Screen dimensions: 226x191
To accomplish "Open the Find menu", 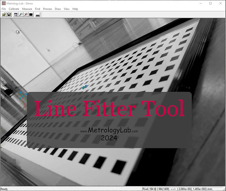I will coord(37,9).
